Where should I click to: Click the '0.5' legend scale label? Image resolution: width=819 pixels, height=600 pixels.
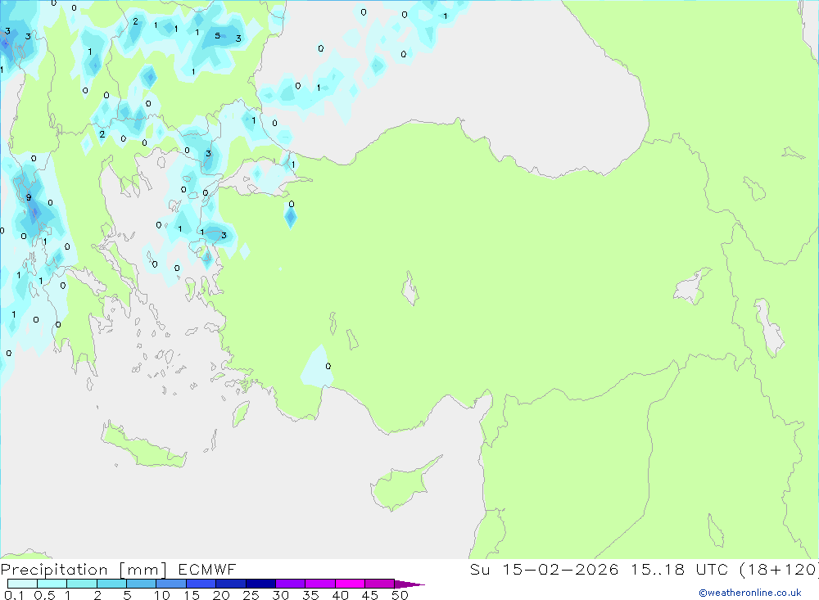coord(44,595)
